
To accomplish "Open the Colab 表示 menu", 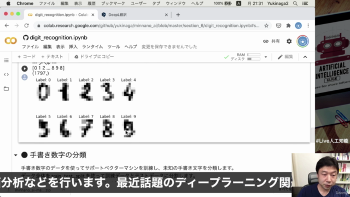I will point(60,47).
